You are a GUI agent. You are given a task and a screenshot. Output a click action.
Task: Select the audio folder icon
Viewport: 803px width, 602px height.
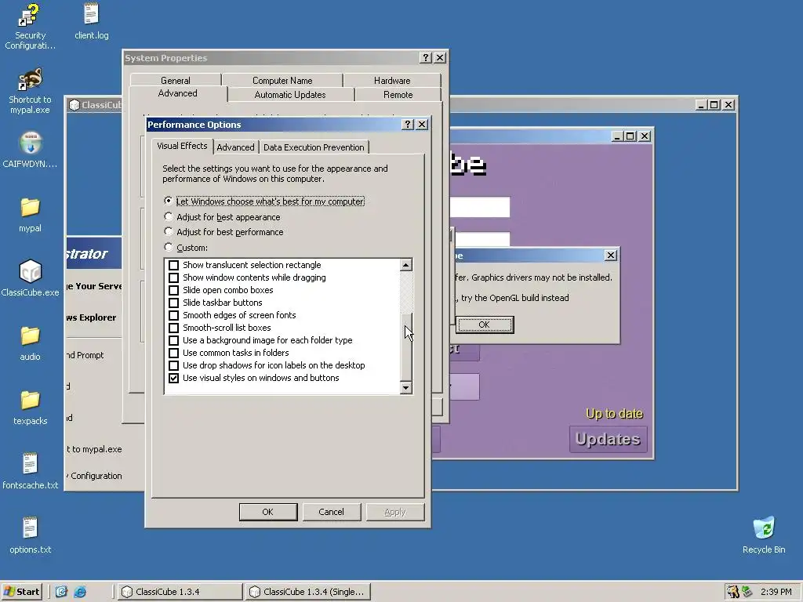[x=30, y=343]
